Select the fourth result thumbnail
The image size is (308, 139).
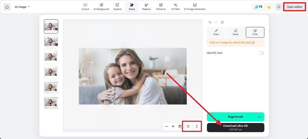pyautogui.click(x=51, y=72)
